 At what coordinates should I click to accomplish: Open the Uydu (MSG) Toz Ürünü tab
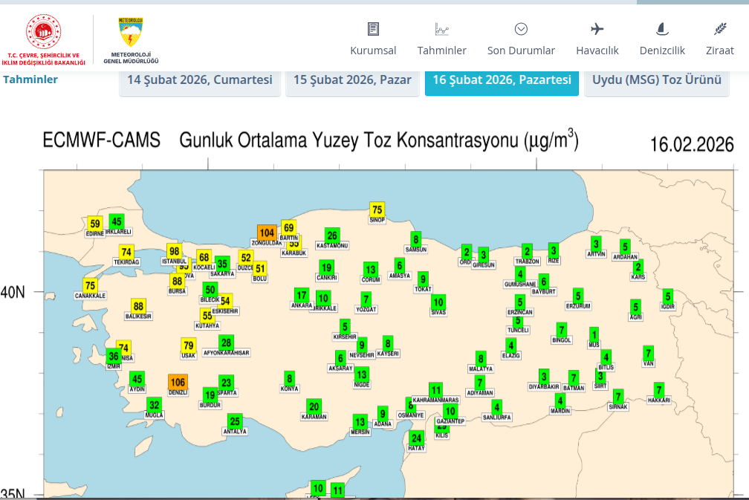(x=656, y=80)
